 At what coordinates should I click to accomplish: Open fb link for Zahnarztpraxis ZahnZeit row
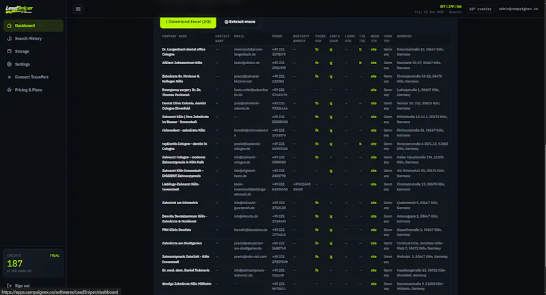317,257
